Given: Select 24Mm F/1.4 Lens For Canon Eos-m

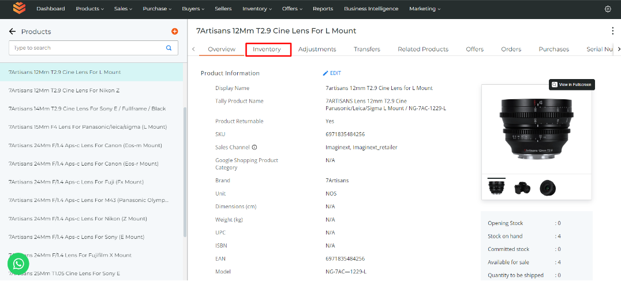Looking at the screenshot, I should (x=92, y=145).
